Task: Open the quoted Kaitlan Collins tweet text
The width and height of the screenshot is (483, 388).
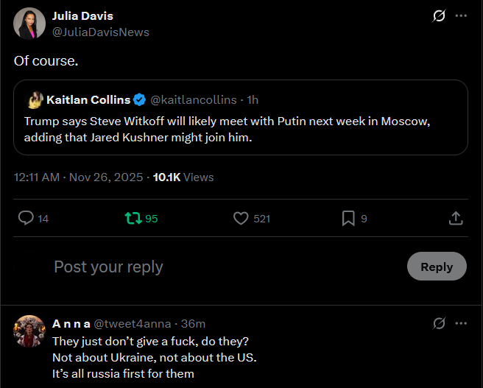Action: tap(227, 130)
